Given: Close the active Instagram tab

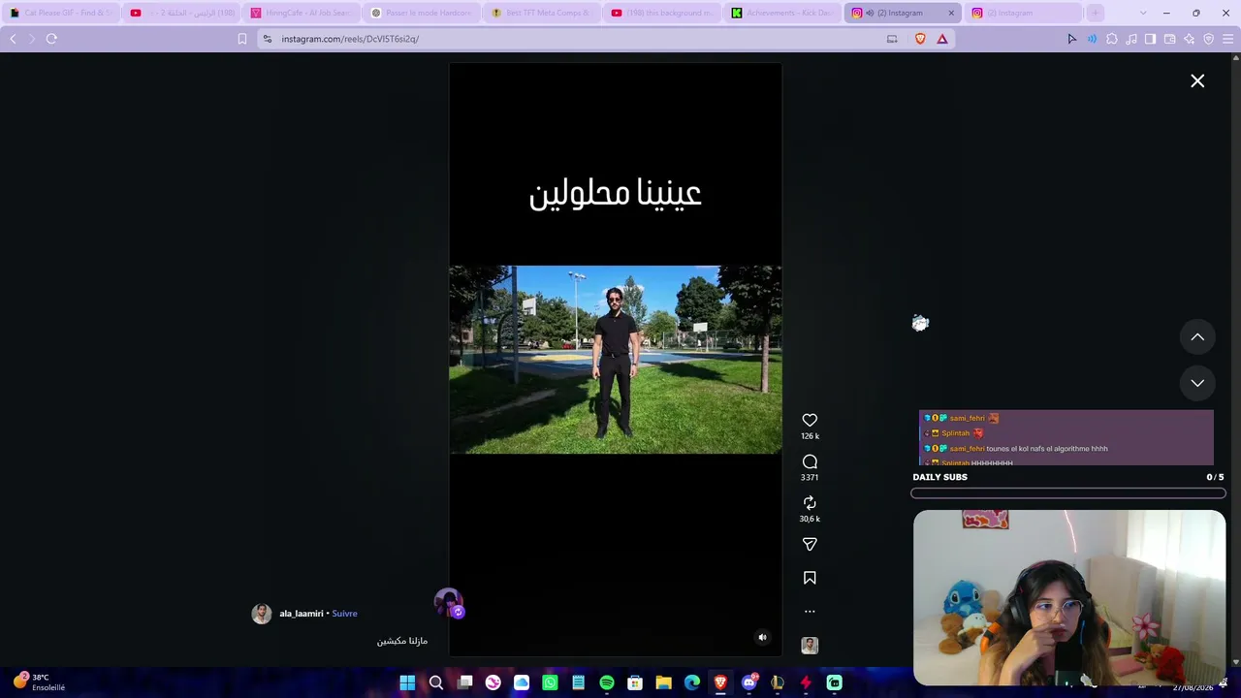Looking at the screenshot, I should click(951, 13).
